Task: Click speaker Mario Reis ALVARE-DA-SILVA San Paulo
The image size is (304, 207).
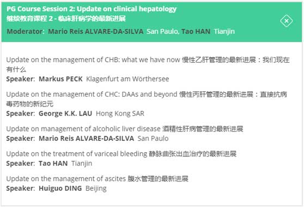Action: tap(104, 139)
